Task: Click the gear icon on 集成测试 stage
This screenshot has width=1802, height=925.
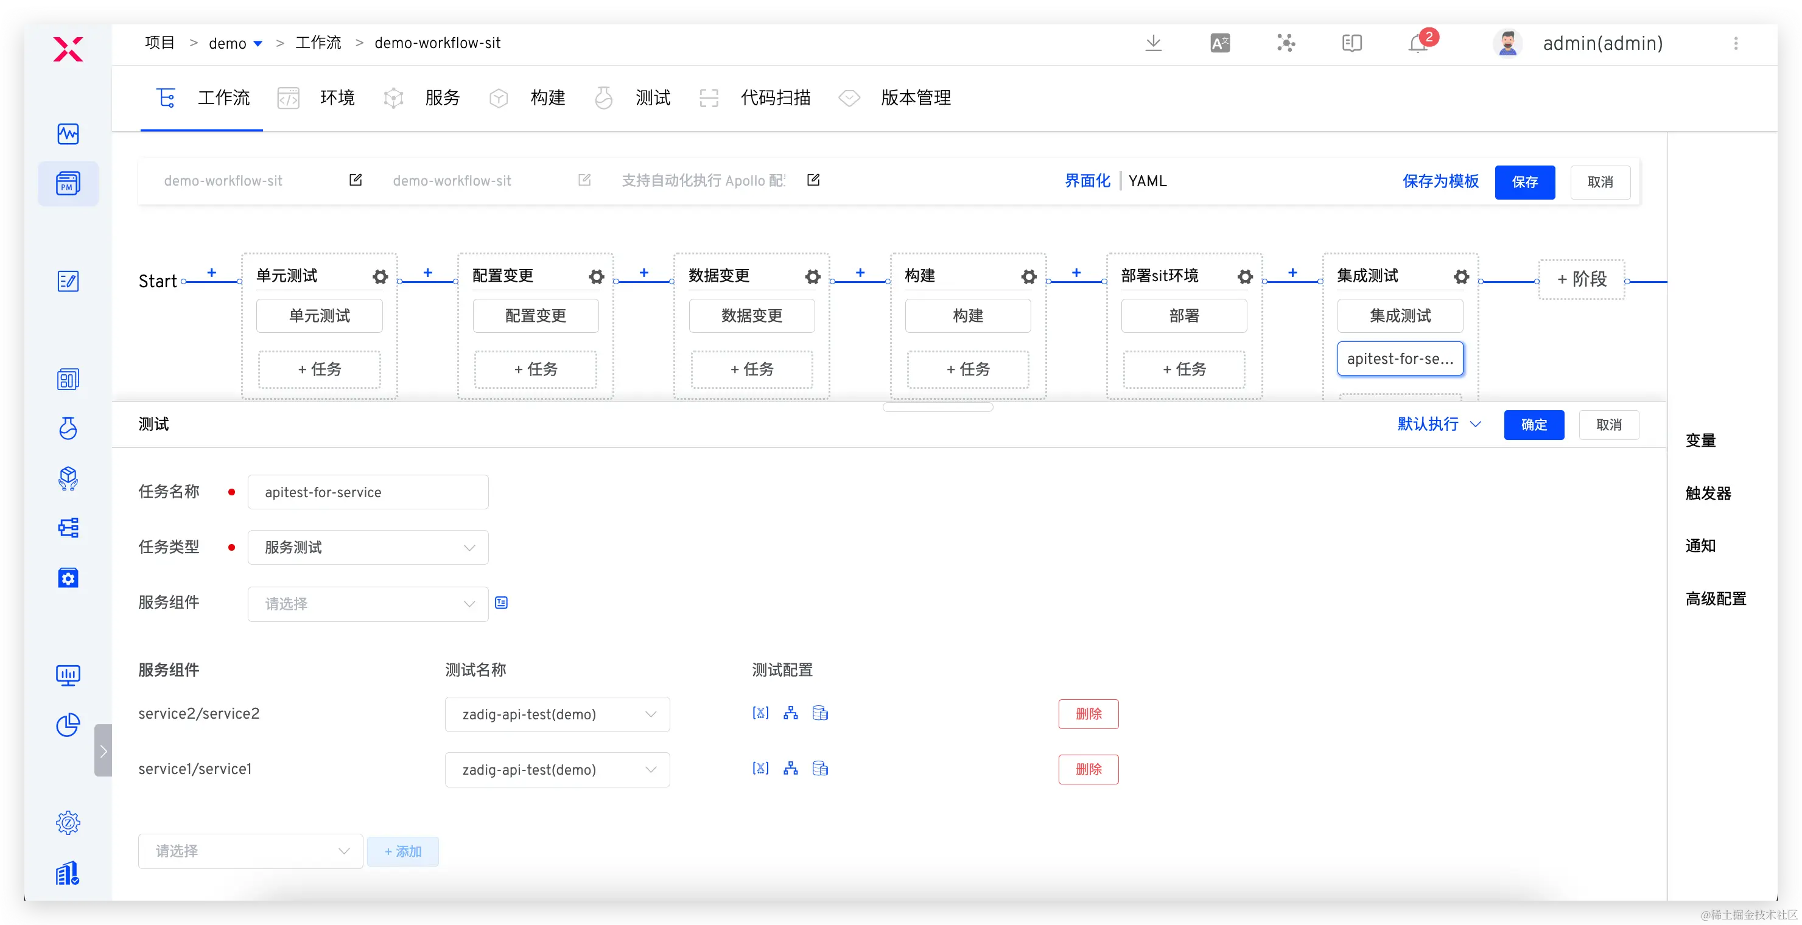Action: coord(1460,276)
